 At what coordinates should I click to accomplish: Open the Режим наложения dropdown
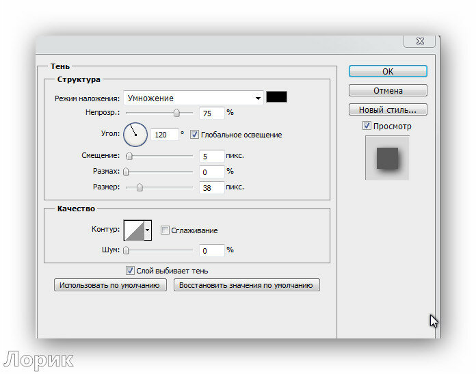click(x=194, y=98)
